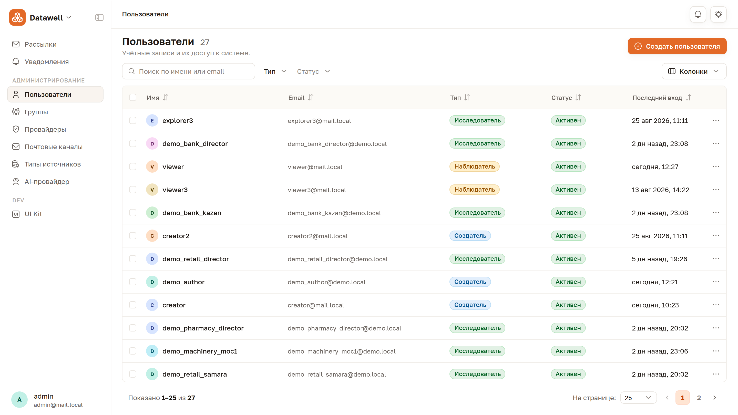Tick the select-all header checkbox
The height and width of the screenshot is (415, 738).
pyautogui.click(x=133, y=97)
